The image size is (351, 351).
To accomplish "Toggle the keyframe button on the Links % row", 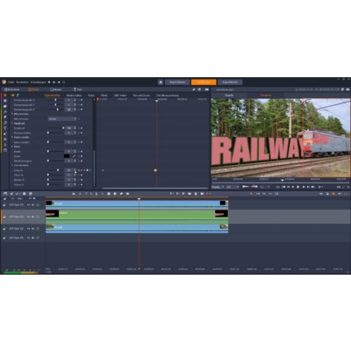I will pyautogui.click(x=82, y=170).
